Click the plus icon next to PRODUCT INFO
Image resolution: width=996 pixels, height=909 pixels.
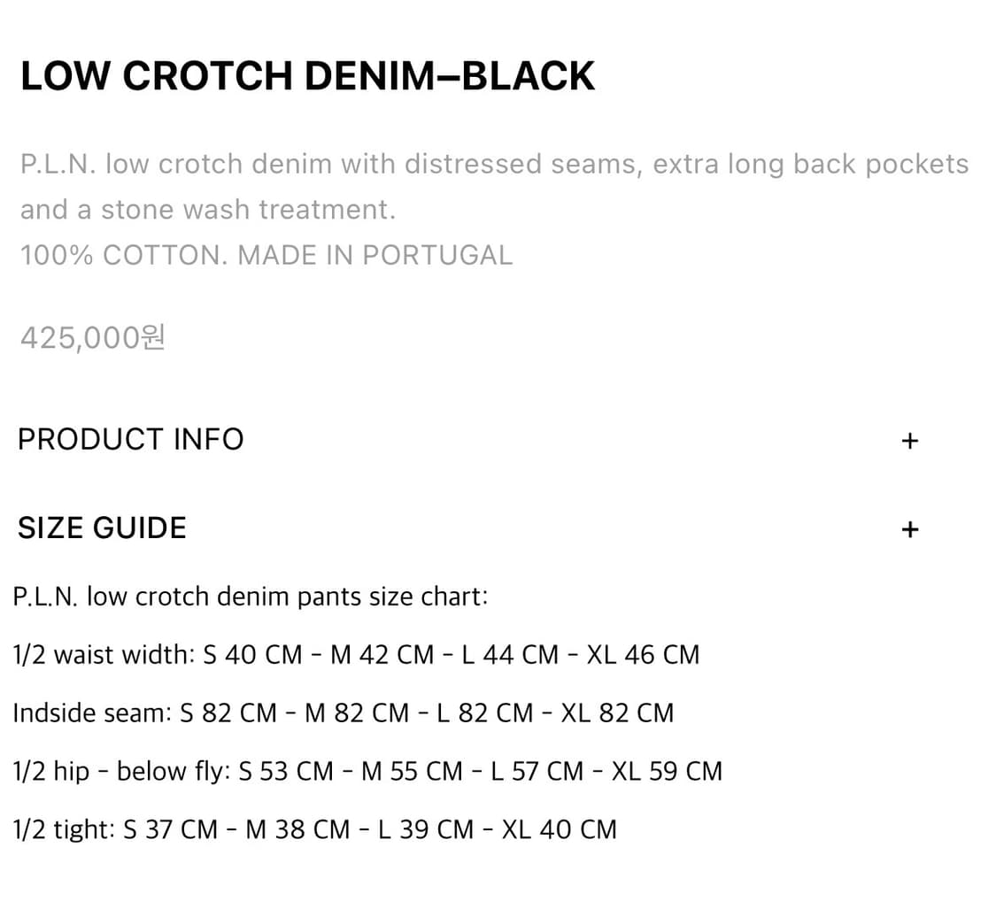point(910,440)
